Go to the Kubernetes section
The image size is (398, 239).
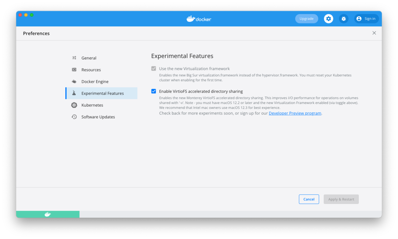point(101,105)
